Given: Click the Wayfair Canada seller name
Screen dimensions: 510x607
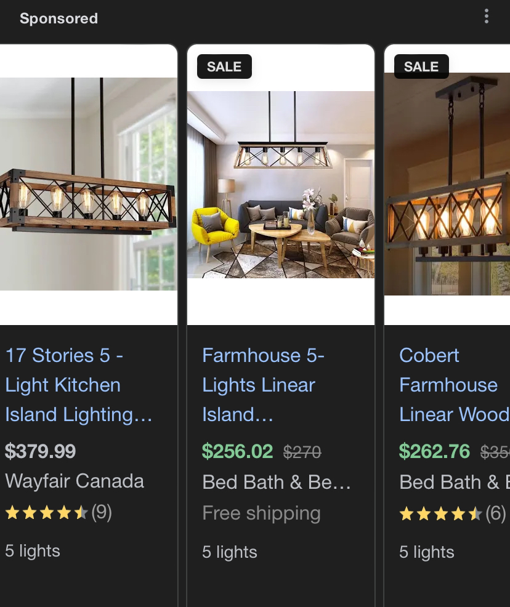Looking at the screenshot, I should pyautogui.click(x=75, y=481).
